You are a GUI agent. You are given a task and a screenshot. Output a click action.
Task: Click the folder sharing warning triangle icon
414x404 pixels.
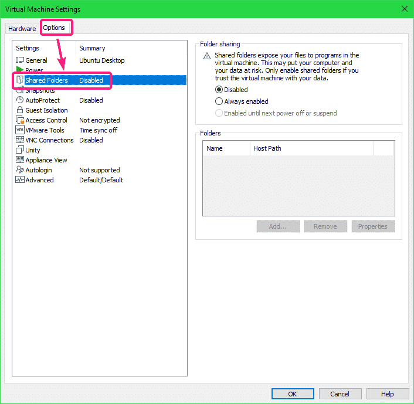click(x=207, y=56)
